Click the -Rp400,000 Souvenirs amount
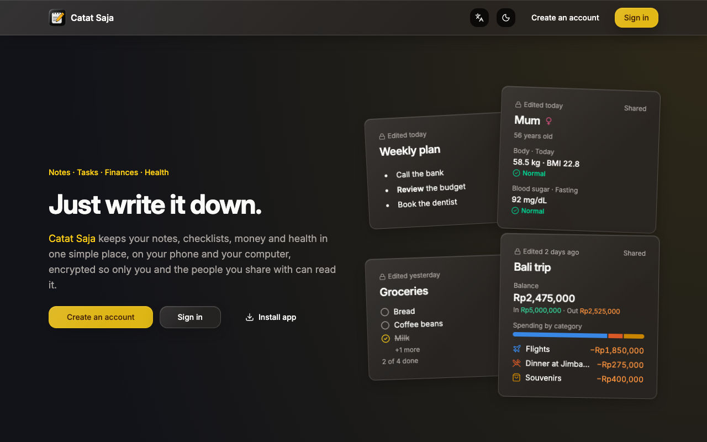Image resolution: width=707 pixels, height=442 pixels. tap(620, 379)
